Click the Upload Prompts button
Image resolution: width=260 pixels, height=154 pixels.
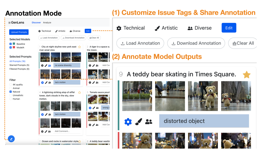tap(19, 32)
